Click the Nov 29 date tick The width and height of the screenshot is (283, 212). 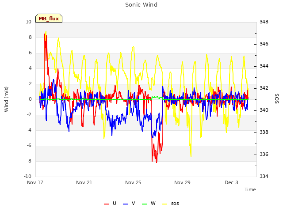pos(182,182)
